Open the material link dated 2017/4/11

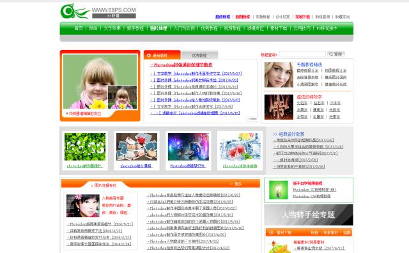coord(320,248)
